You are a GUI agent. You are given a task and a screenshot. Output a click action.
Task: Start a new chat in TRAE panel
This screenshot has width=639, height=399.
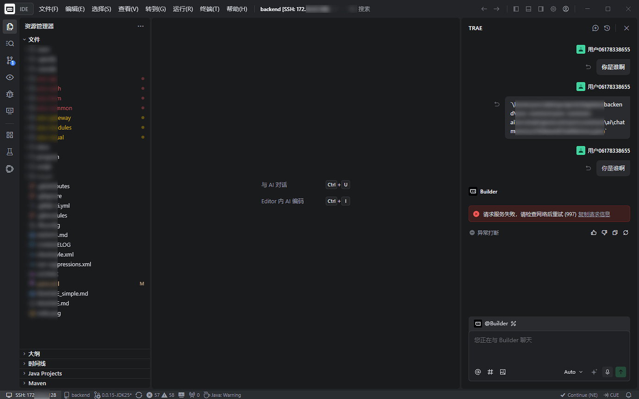pos(595,28)
